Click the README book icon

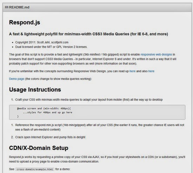(7, 7)
